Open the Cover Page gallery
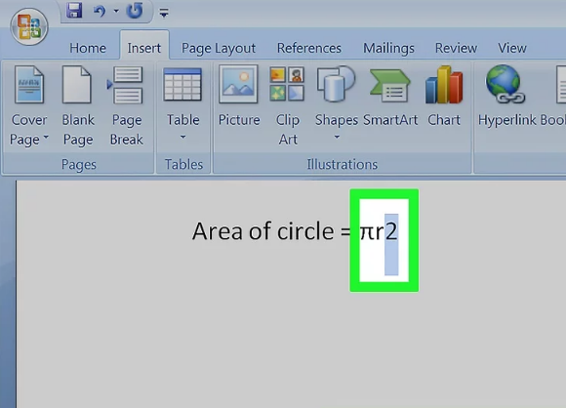This screenshot has width=566, height=408. tap(29, 106)
